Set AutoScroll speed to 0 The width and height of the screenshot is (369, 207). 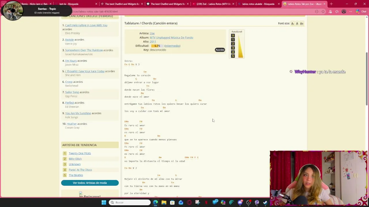tap(233, 36)
